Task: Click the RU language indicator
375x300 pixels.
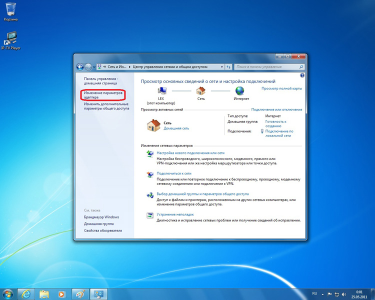Action: 314,293
